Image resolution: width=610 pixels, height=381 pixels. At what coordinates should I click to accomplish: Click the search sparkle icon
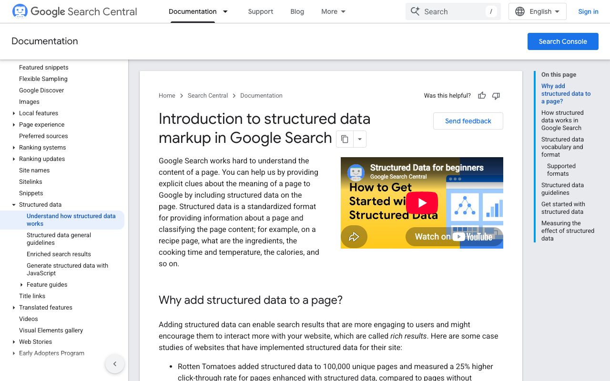pyautogui.click(x=415, y=11)
